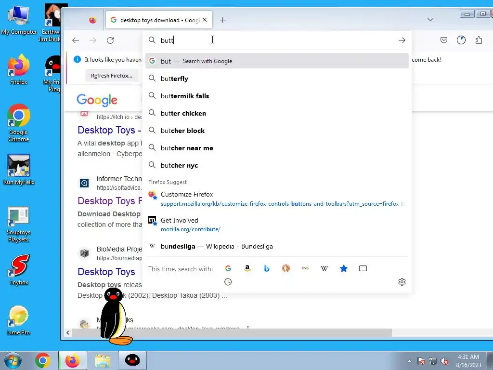The width and height of the screenshot is (493, 370).
Task: Search this time with DuckDuckGo icon
Action: coord(286,268)
